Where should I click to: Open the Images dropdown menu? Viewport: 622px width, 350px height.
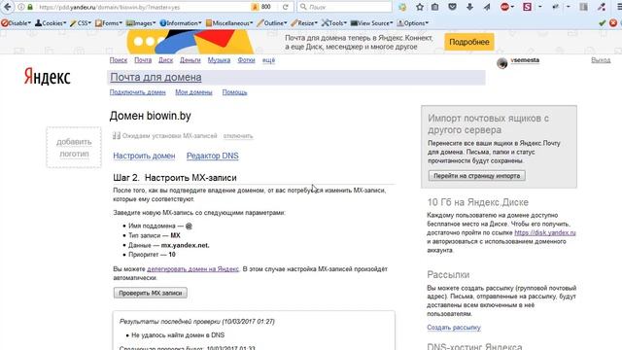point(141,23)
